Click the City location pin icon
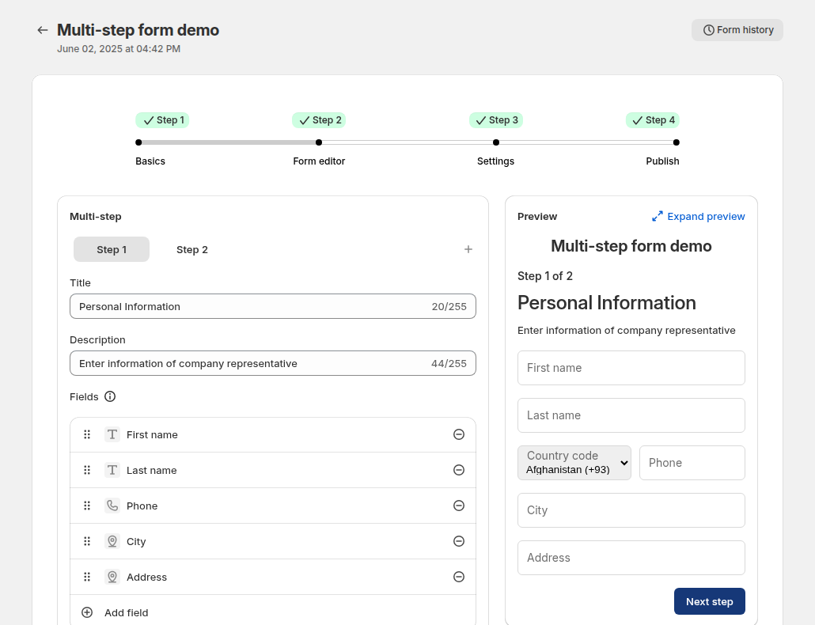 click(x=112, y=541)
